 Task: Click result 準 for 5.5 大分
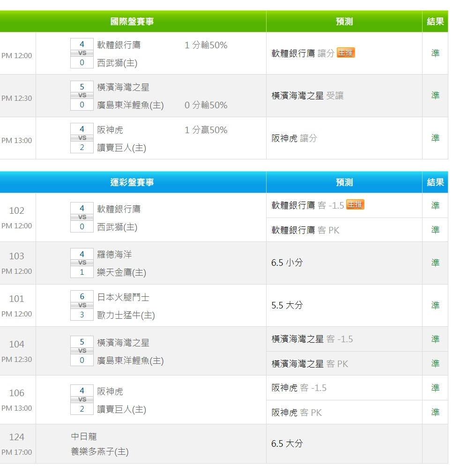[x=435, y=305]
